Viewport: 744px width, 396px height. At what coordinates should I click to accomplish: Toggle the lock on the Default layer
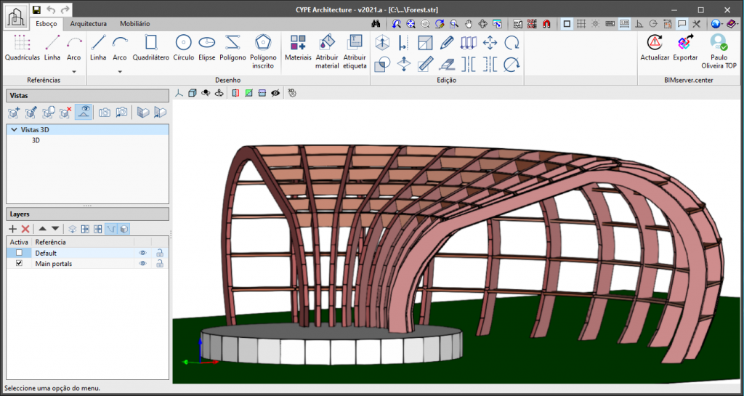[x=159, y=253]
